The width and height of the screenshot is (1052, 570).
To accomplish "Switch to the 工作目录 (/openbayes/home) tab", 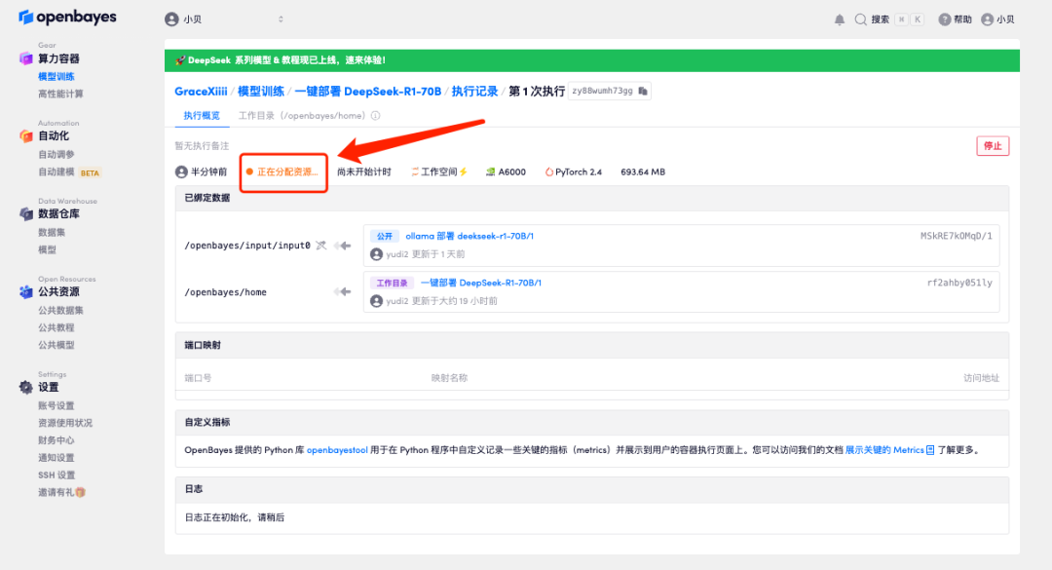I will [301, 116].
